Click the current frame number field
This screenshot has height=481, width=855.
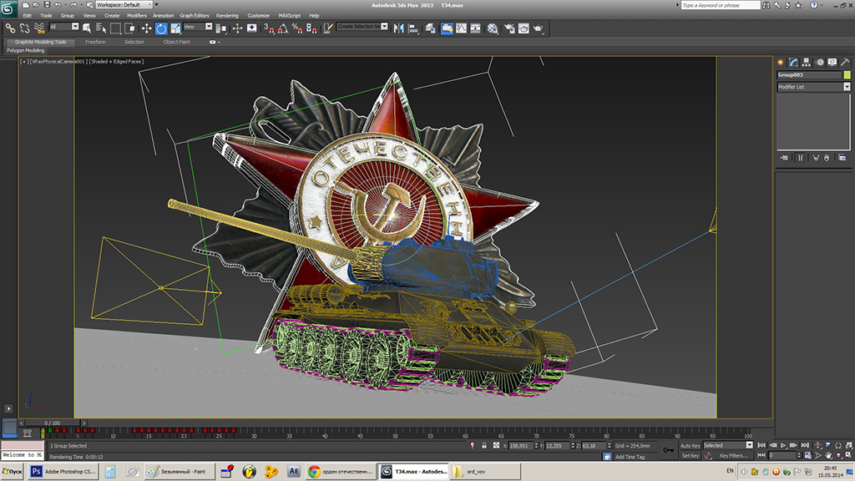click(783, 455)
